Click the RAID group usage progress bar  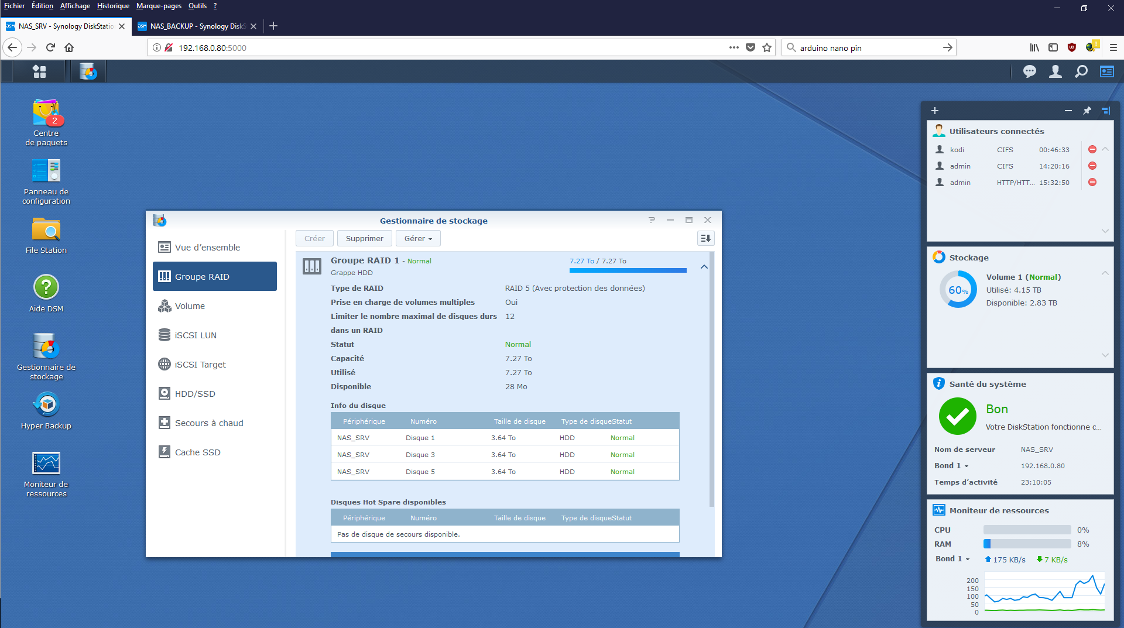coord(628,270)
